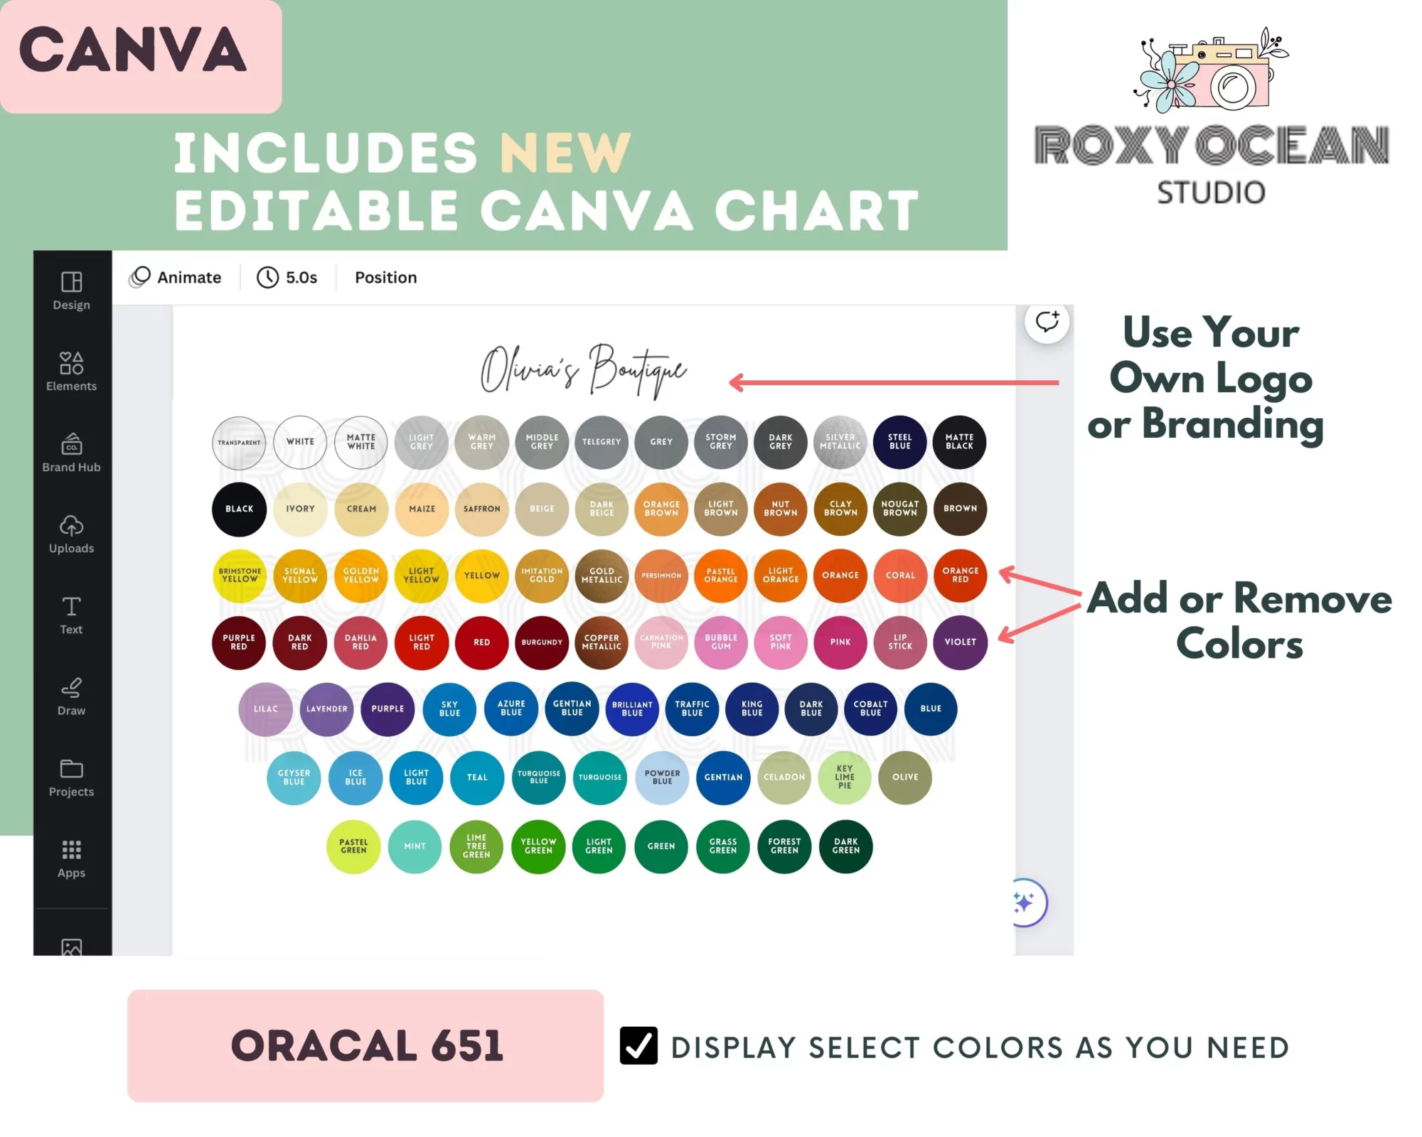Click the refresh/reset icon top right
Screen dimensions: 1422x1137
[x=1042, y=323]
